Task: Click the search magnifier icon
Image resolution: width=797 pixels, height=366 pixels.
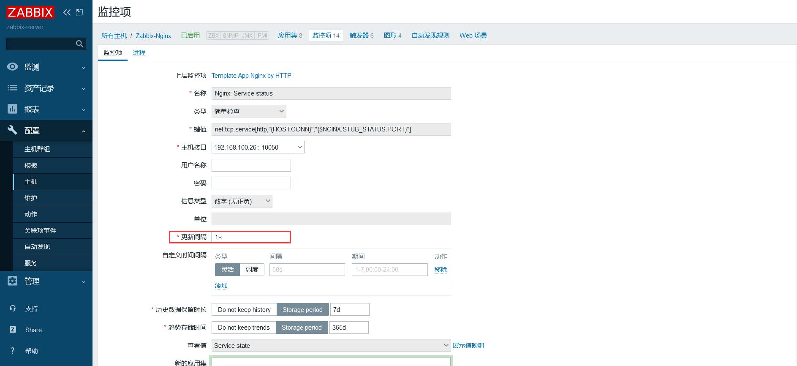Action: coord(79,44)
